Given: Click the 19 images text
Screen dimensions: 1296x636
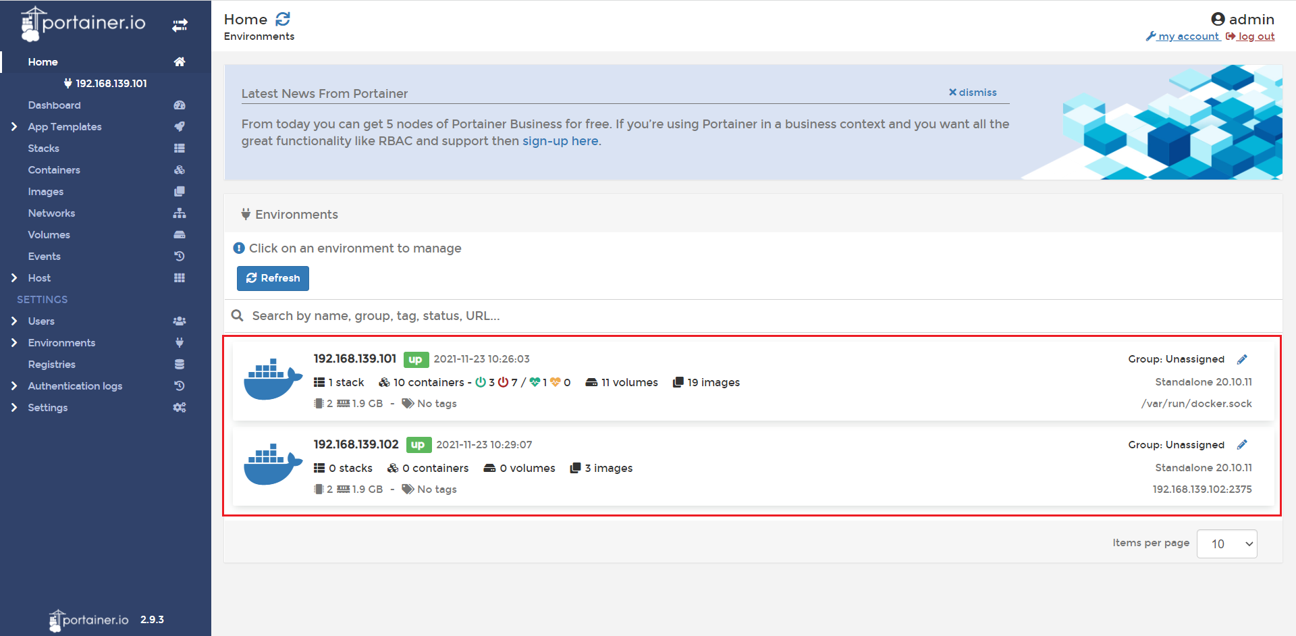Looking at the screenshot, I should (x=713, y=383).
